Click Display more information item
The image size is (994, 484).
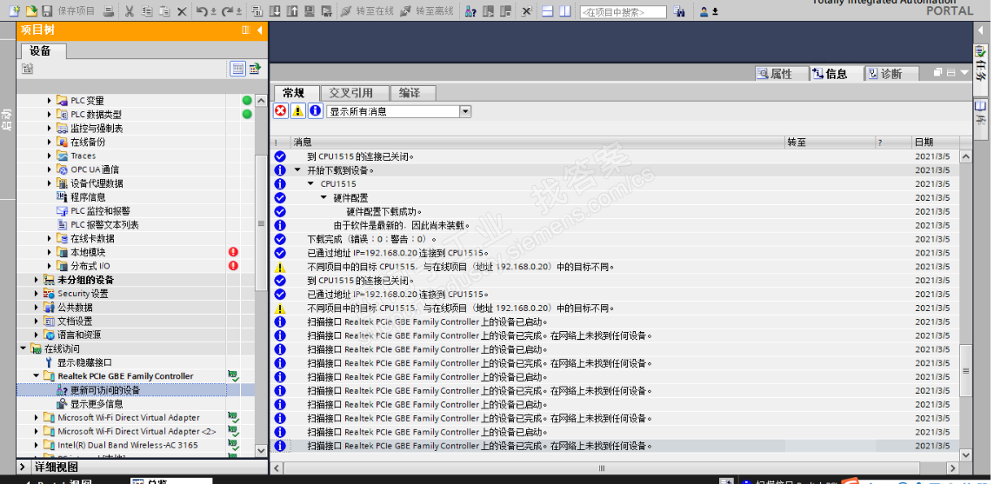[90, 403]
